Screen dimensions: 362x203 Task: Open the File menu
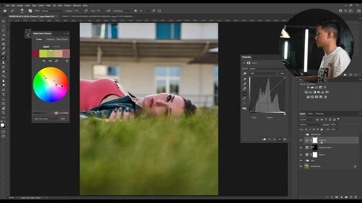click(x=7, y=5)
